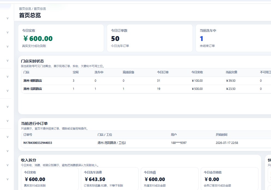271x190 pixels.
Task: Click 涿州-范阳路店 / 工位2 in the orders table
Action: pyautogui.click(x=112, y=143)
